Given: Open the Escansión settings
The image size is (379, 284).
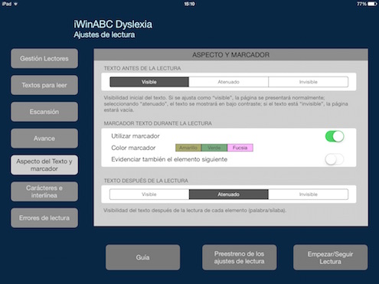Looking at the screenshot, I should tap(44, 112).
